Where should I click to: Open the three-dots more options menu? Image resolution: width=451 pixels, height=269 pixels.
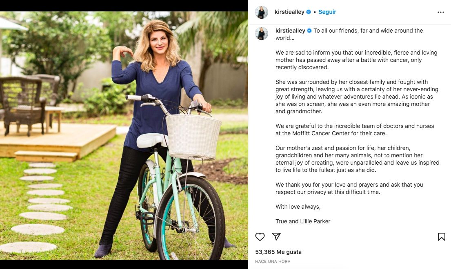coord(441,12)
